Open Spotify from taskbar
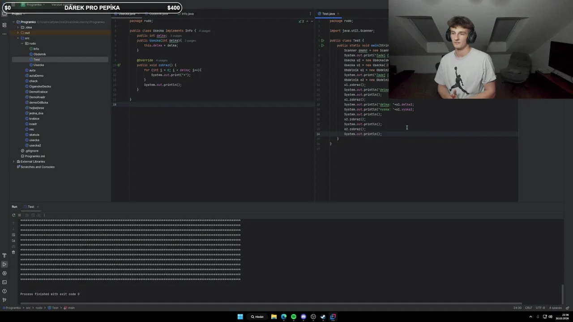573x322 pixels. [294, 317]
